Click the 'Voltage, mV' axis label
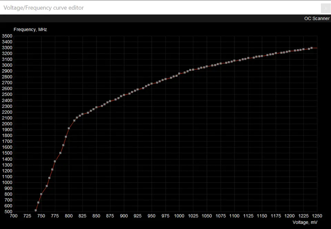The height and width of the screenshot is (229, 331). (305, 222)
